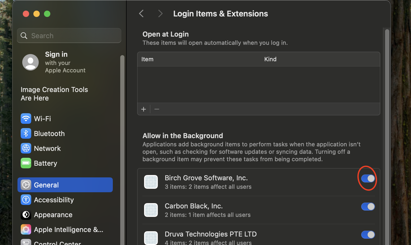Click "3 items: 2 items affect all users"
This screenshot has height=245, width=411.
(x=208, y=187)
